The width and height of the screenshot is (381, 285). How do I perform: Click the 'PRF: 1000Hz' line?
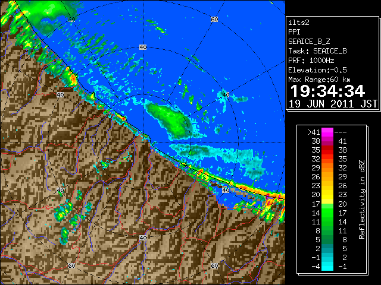(x=311, y=61)
